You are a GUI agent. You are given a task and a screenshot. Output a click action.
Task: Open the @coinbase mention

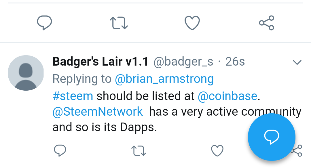(x=227, y=96)
